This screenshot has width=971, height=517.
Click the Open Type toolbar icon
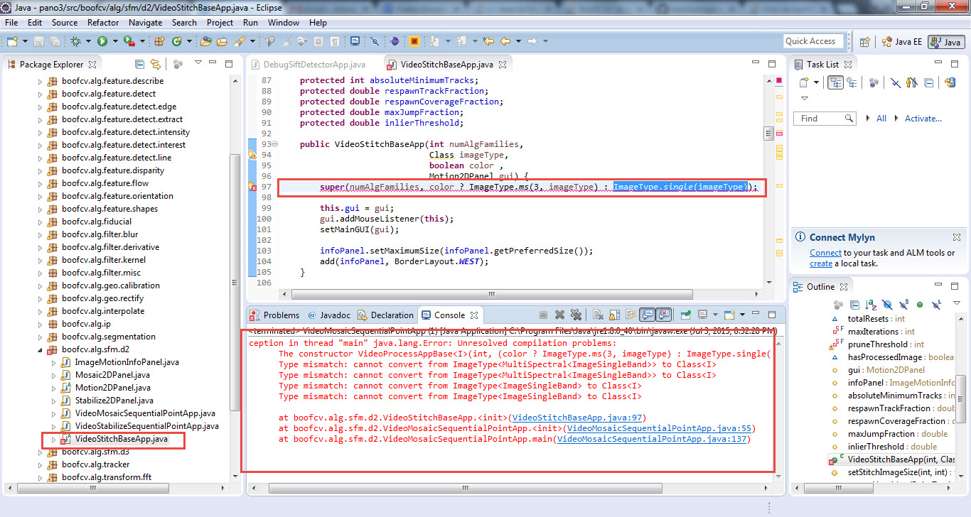206,41
